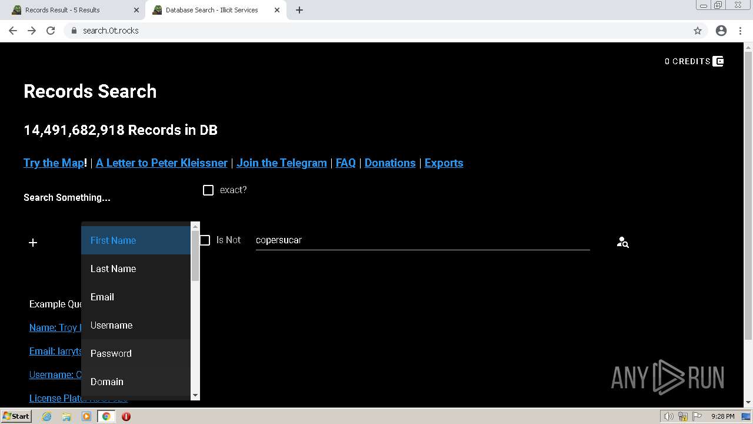Image resolution: width=753 pixels, height=424 pixels.
Task: Open Internet Explorer from taskbar
Action: (x=46, y=416)
